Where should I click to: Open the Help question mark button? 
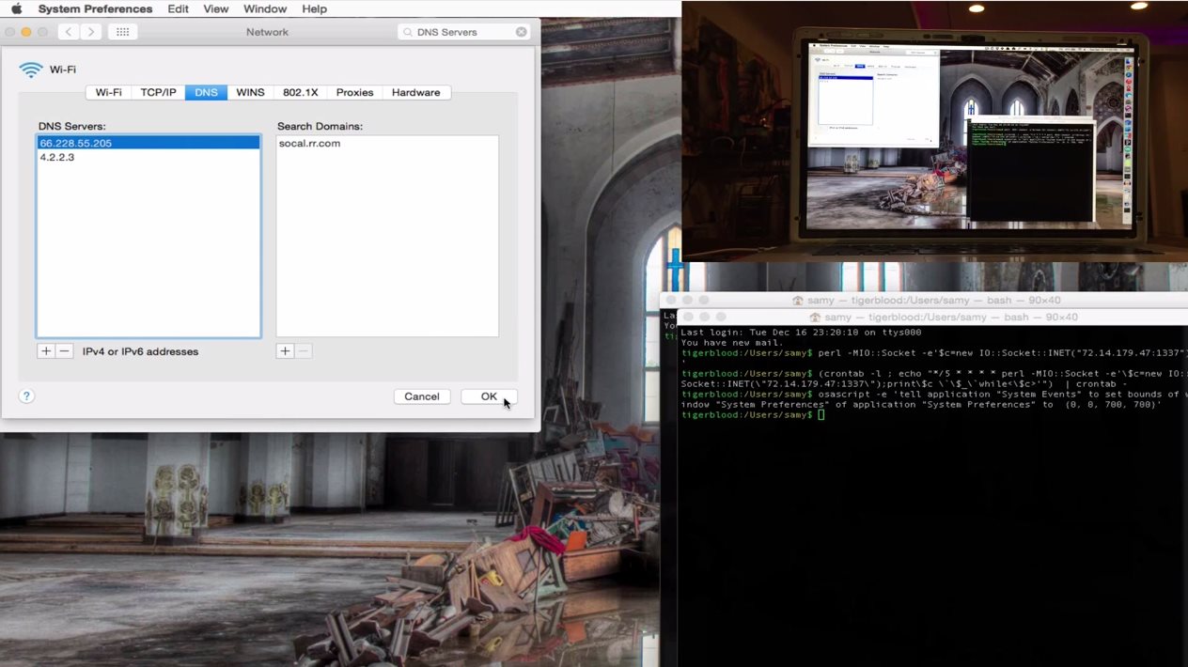26,396
